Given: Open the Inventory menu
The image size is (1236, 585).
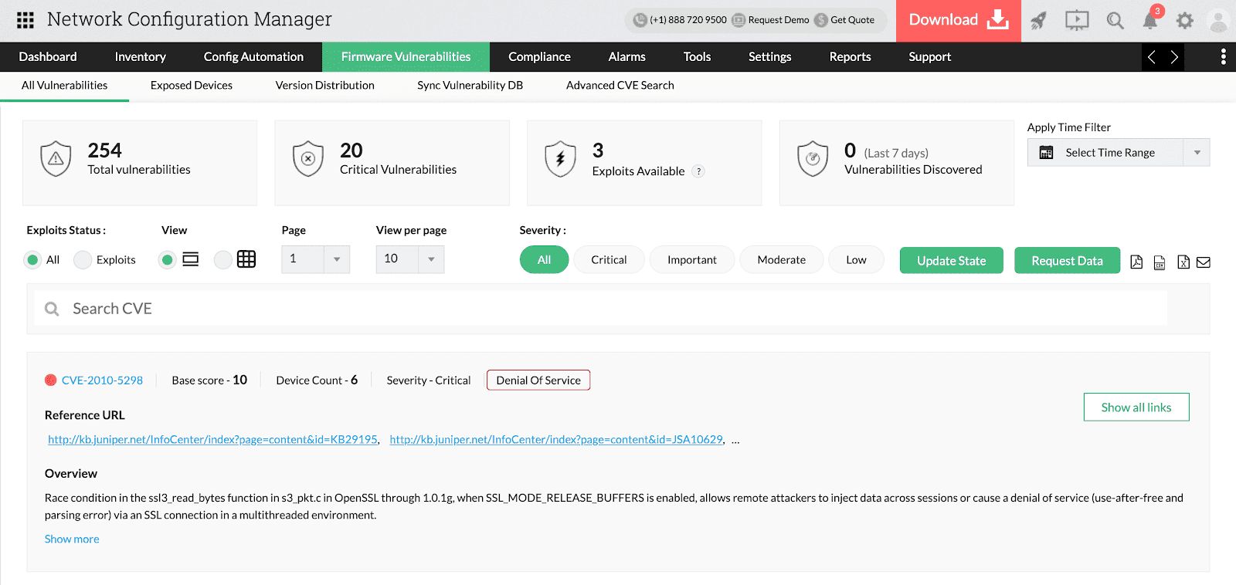Looking at the screenshot, I should (x=140, y=57).
